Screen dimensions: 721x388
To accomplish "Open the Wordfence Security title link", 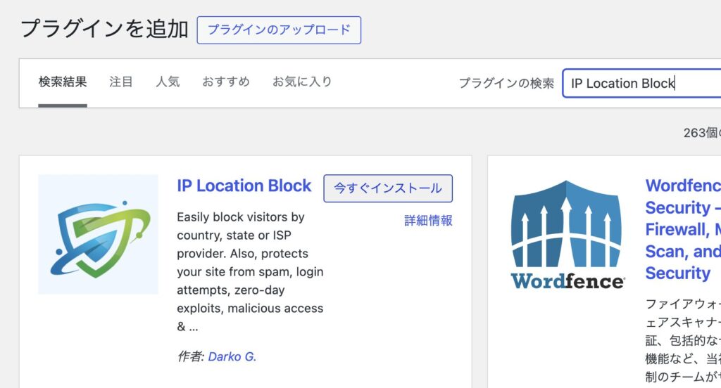I will click(x=682, y=229).
